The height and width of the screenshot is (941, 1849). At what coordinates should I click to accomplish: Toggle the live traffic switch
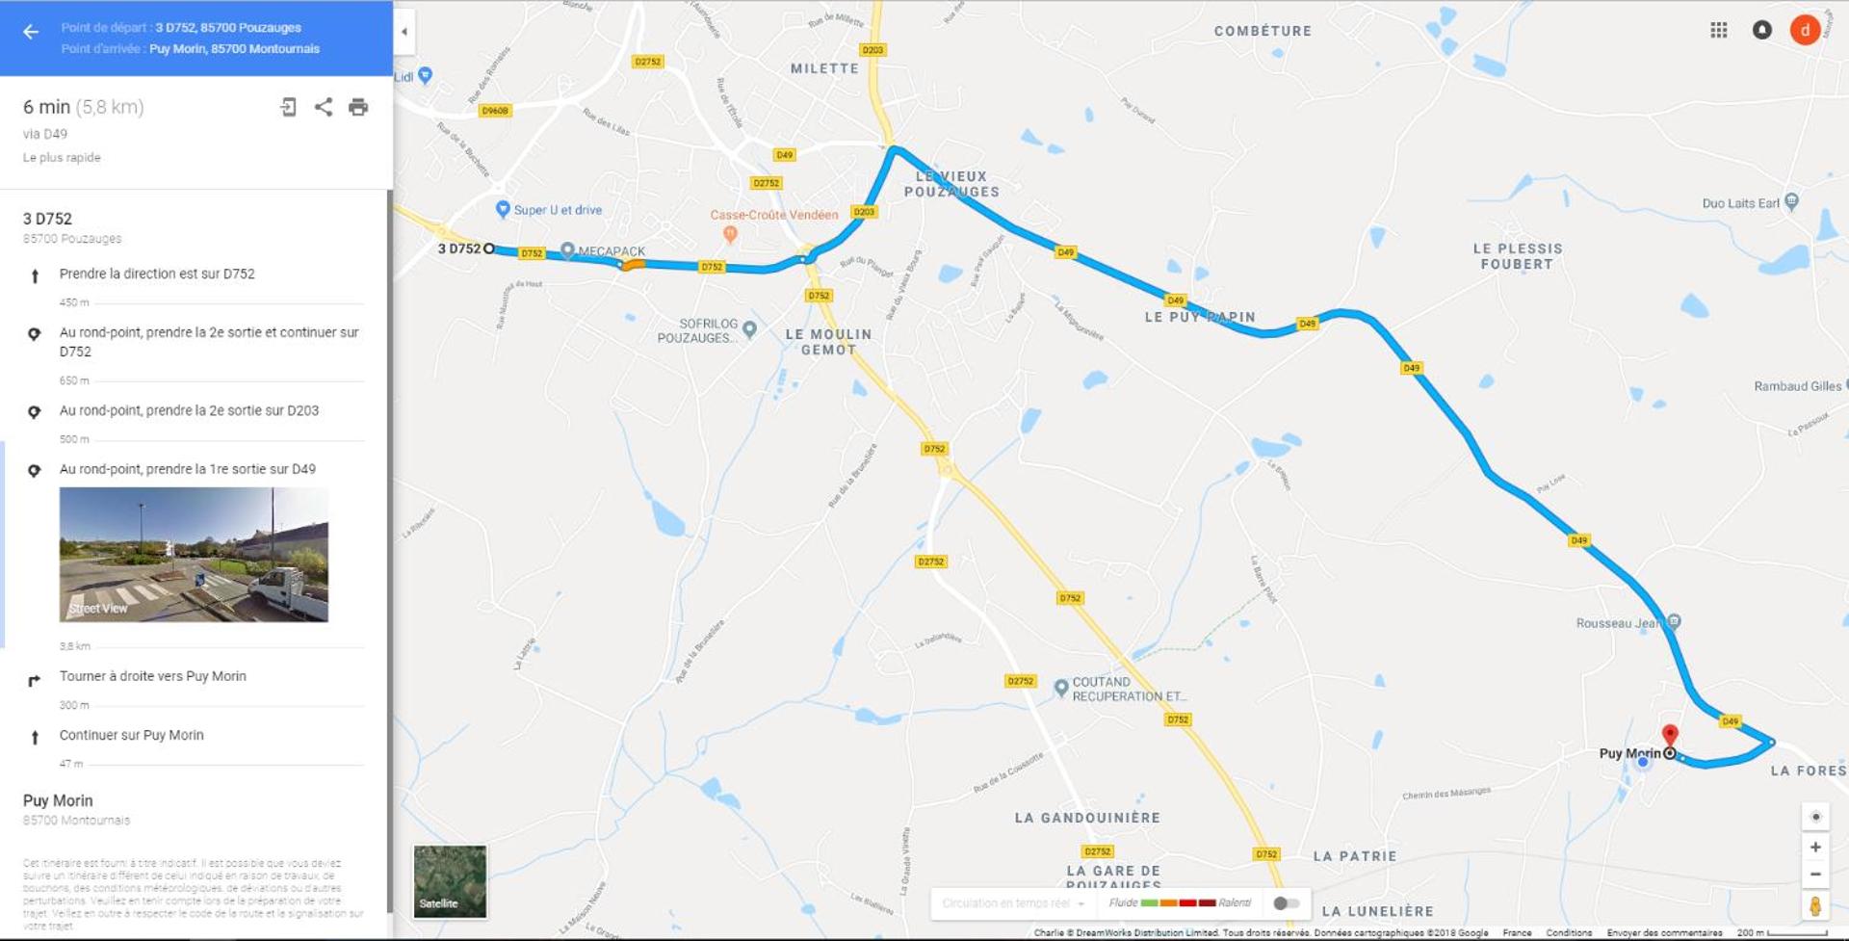click(1286, 903)
